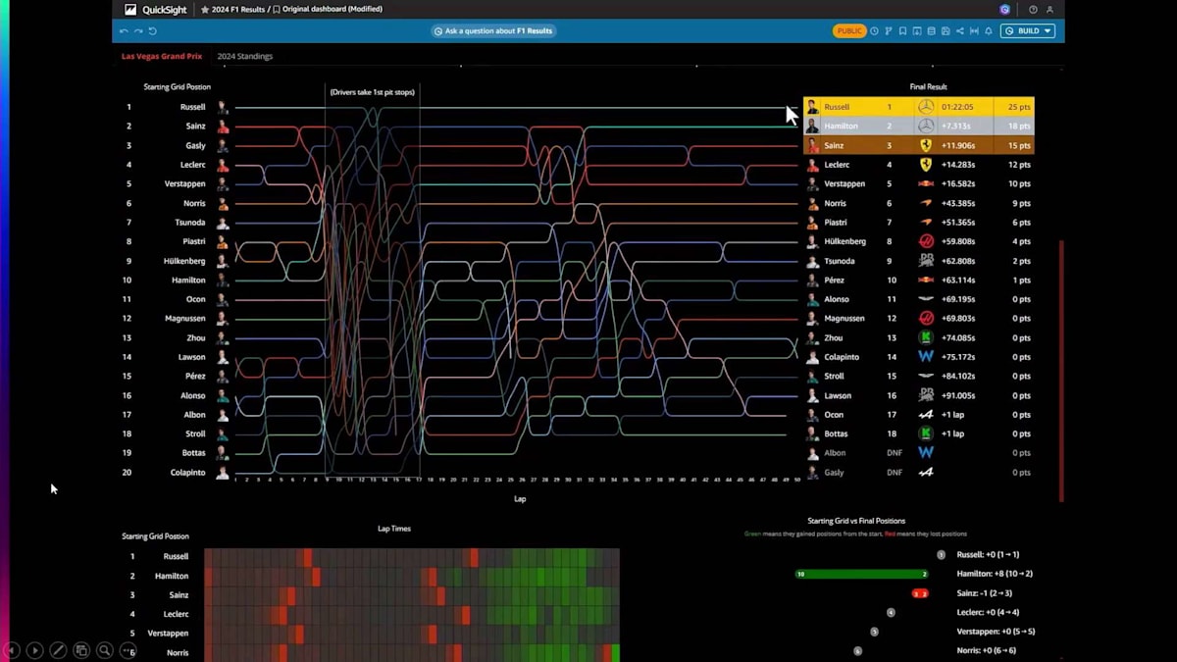Click the purple Q assistant icon

(x=1005, y=9)
